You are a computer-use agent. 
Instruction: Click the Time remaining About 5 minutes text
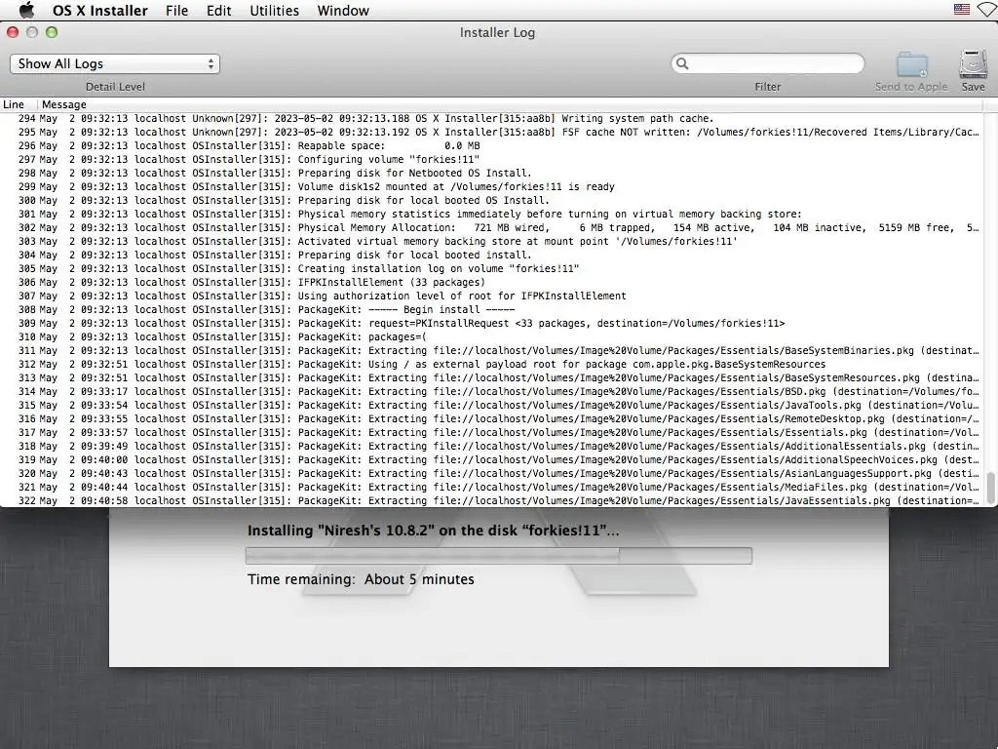click(361, 579)
